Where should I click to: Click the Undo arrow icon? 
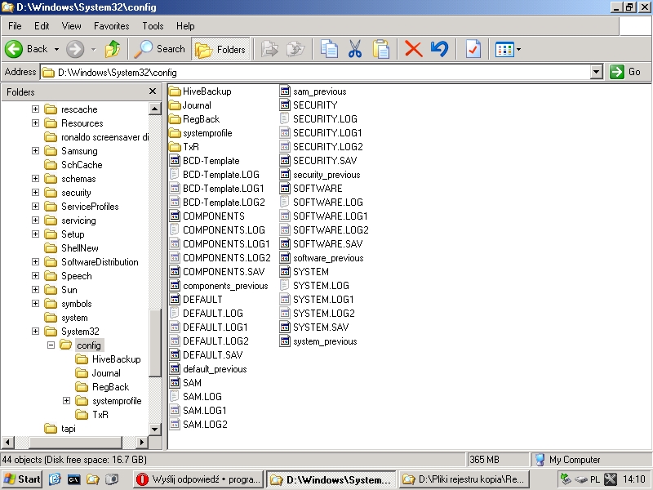pos(439,49)
